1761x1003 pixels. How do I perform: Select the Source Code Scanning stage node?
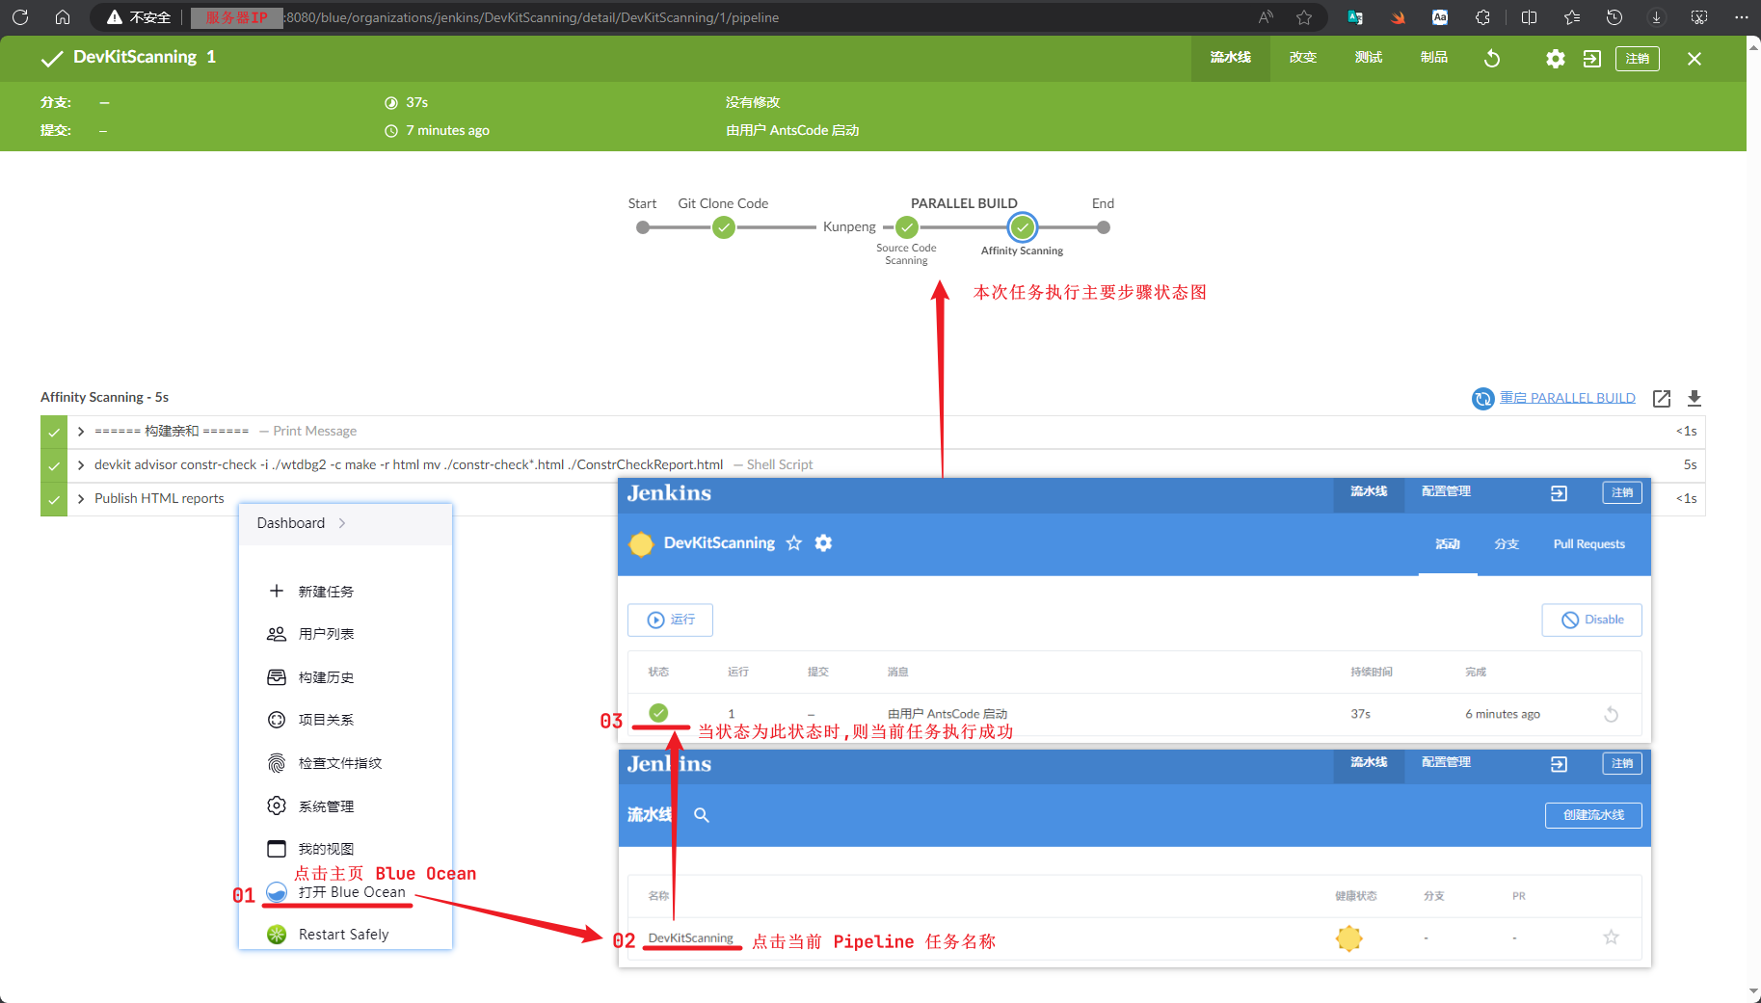pyautogui.click(x=907, y=227)
